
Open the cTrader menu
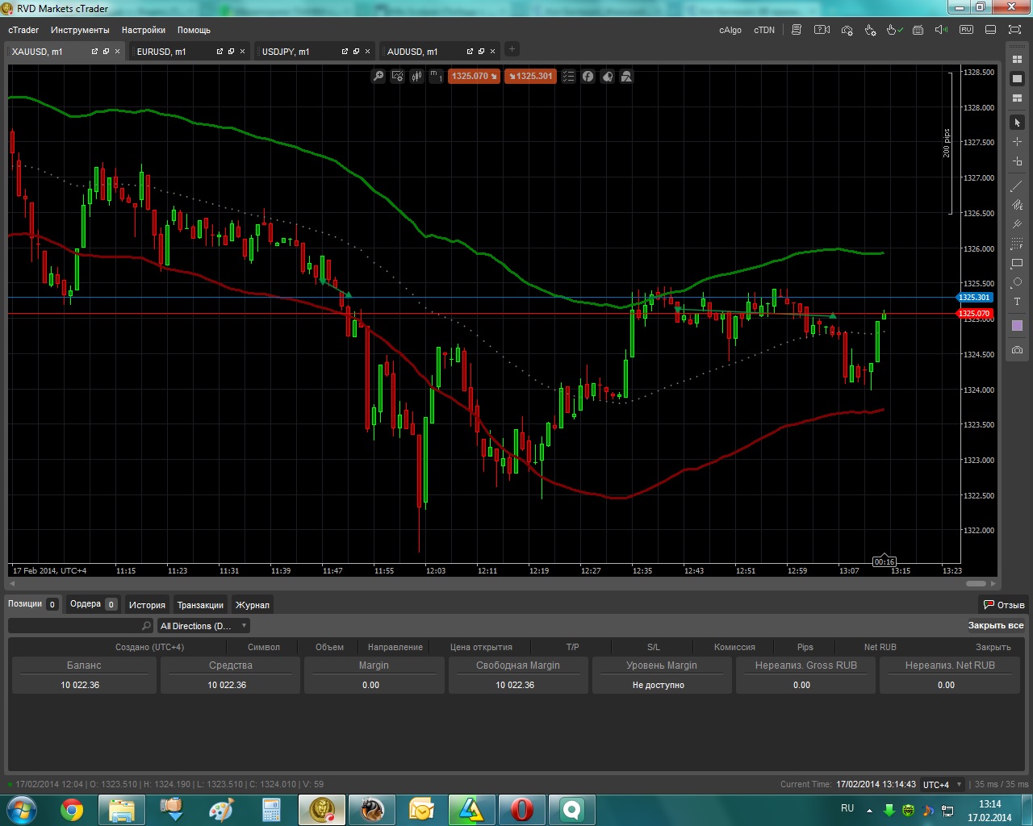(23, 30)
